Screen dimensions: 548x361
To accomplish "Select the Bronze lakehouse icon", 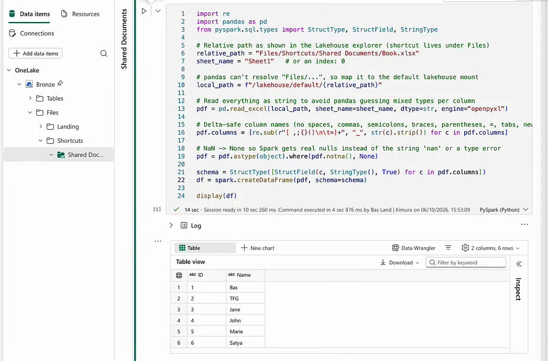I will point(29,84).
